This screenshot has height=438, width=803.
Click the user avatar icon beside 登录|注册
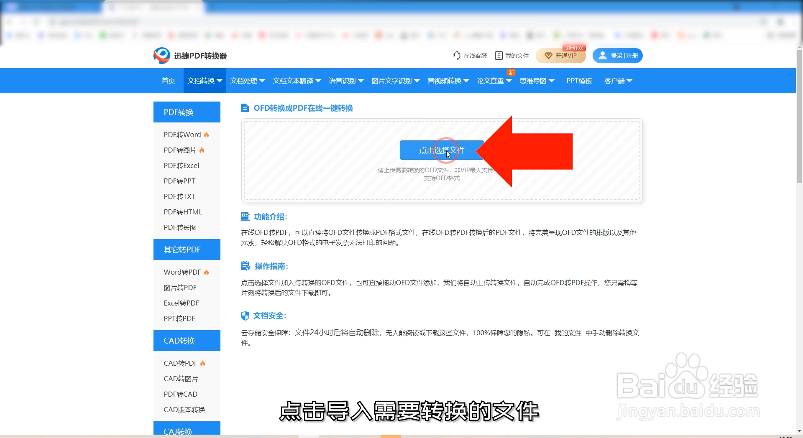[x=602, y=55]
